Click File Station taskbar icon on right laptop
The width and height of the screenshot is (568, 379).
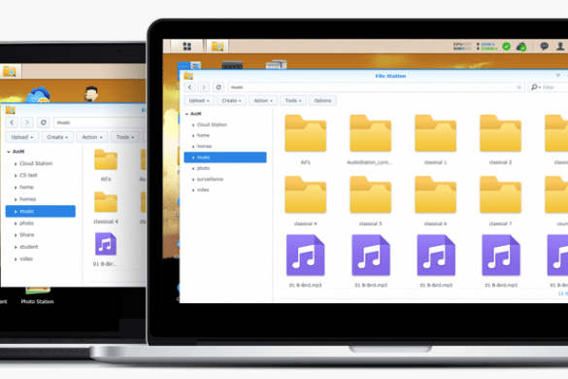217,47
